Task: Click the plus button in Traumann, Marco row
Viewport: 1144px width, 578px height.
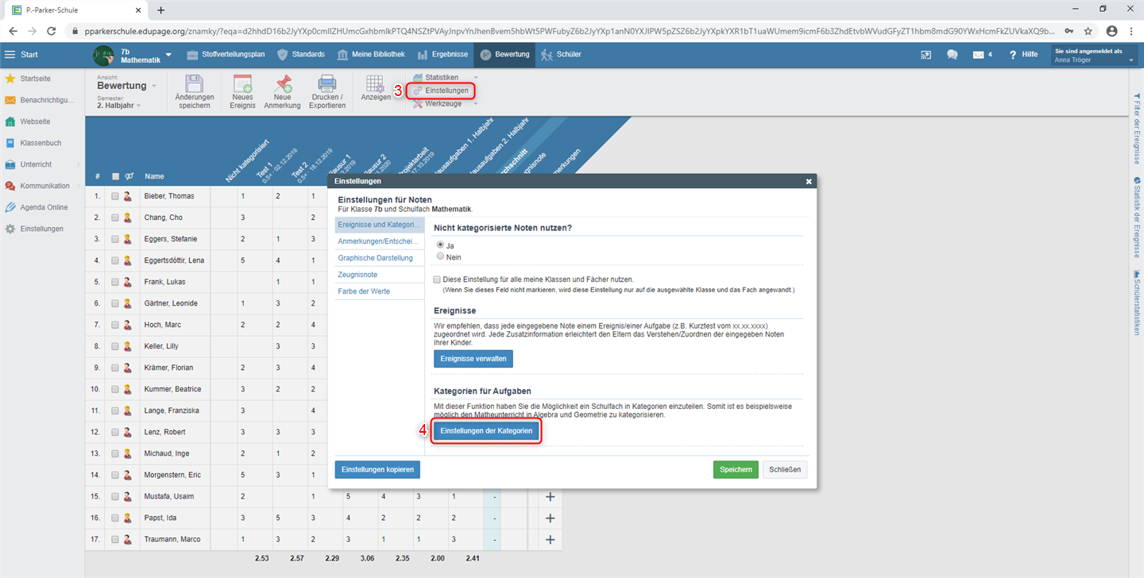Action: (550, 540)
